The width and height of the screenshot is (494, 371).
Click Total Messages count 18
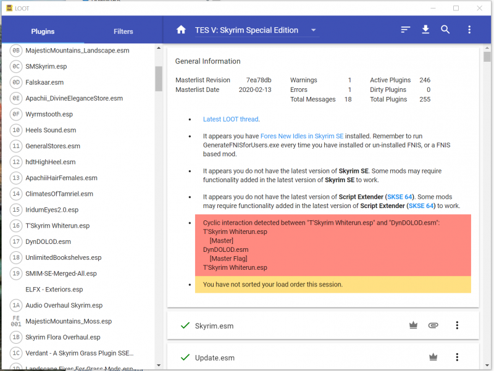[x=348, y=99]
